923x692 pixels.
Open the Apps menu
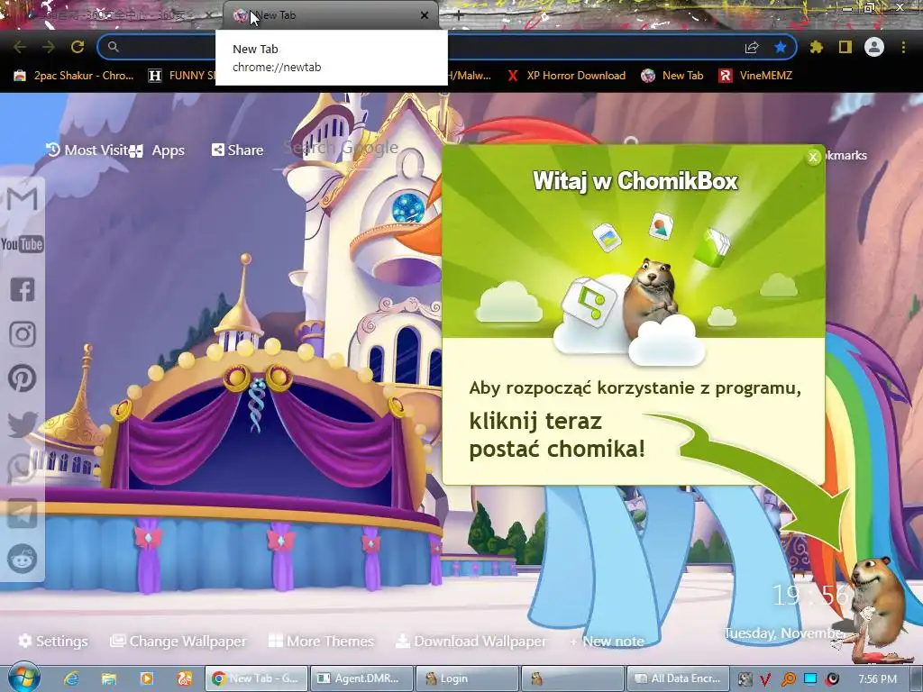pyautogui.click(x=157, y=150)
